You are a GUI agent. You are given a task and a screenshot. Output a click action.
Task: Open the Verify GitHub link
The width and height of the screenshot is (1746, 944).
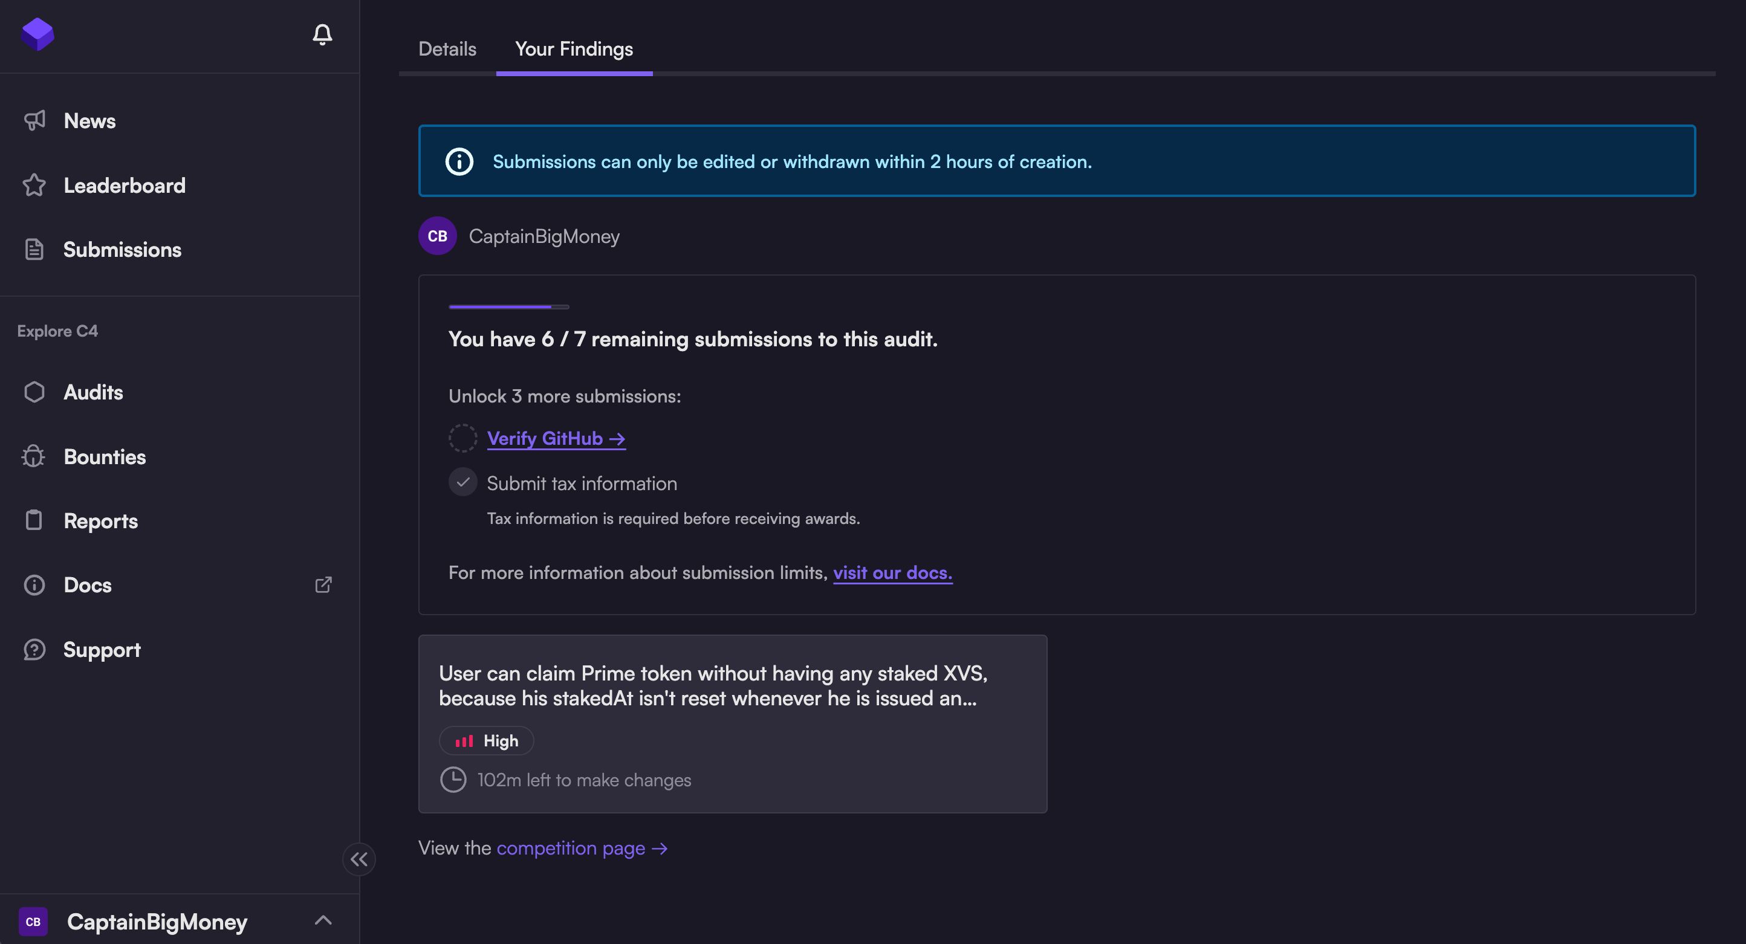coord(556,438)
